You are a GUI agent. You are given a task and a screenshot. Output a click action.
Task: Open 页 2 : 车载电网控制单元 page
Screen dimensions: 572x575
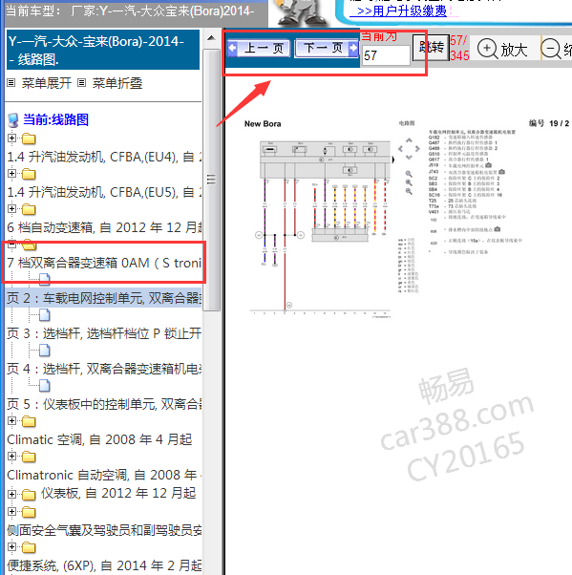[x=104, y=298]
